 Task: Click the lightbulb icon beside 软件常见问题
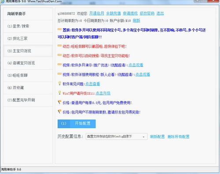[59, 83]
